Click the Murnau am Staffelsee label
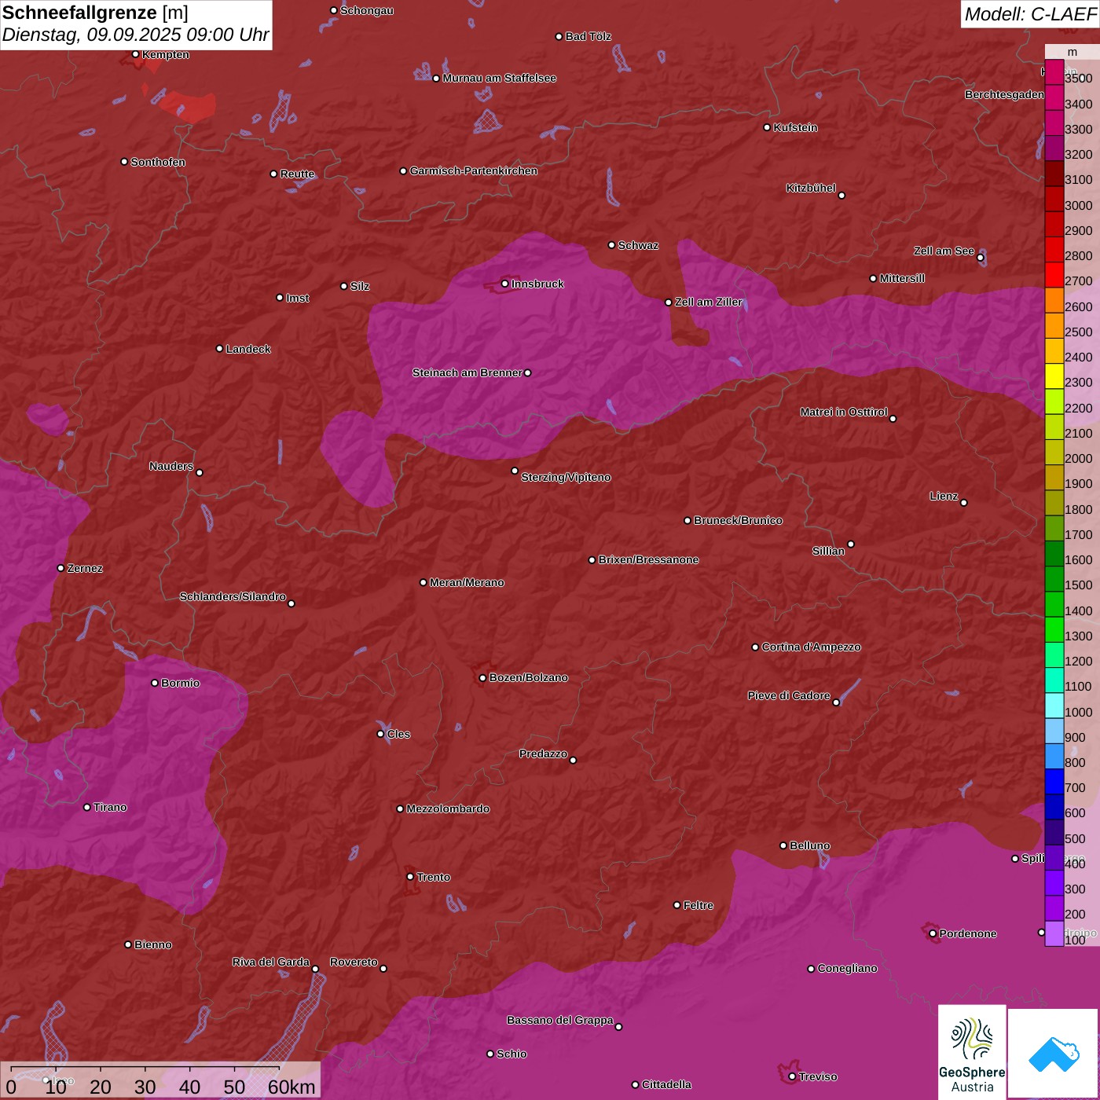 [499, 78]
